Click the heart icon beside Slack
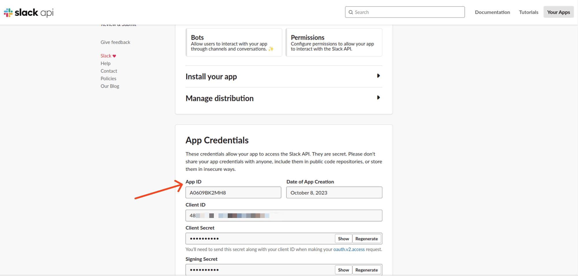The image size is (578, 276). pyautogui.click(x=114, y=56)
